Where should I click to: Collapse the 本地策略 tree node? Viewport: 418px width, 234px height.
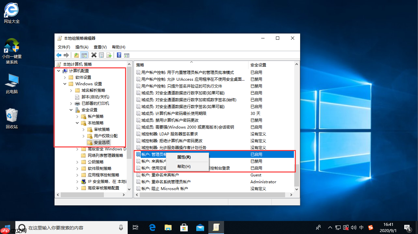(77, 123)
